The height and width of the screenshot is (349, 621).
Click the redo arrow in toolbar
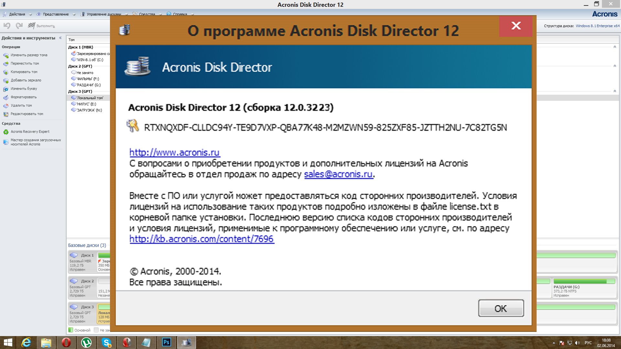[19, 26]
